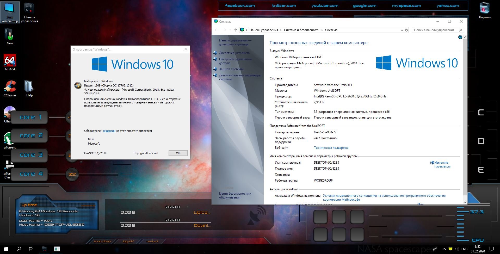This screenshot has height=254, width=500.
Task: Open 'Дополнительные параметры системы' link
Action: point(240,77)
